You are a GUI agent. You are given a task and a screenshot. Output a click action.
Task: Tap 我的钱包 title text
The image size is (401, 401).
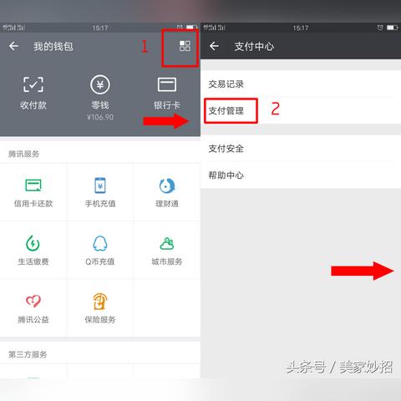pos(53,46)
